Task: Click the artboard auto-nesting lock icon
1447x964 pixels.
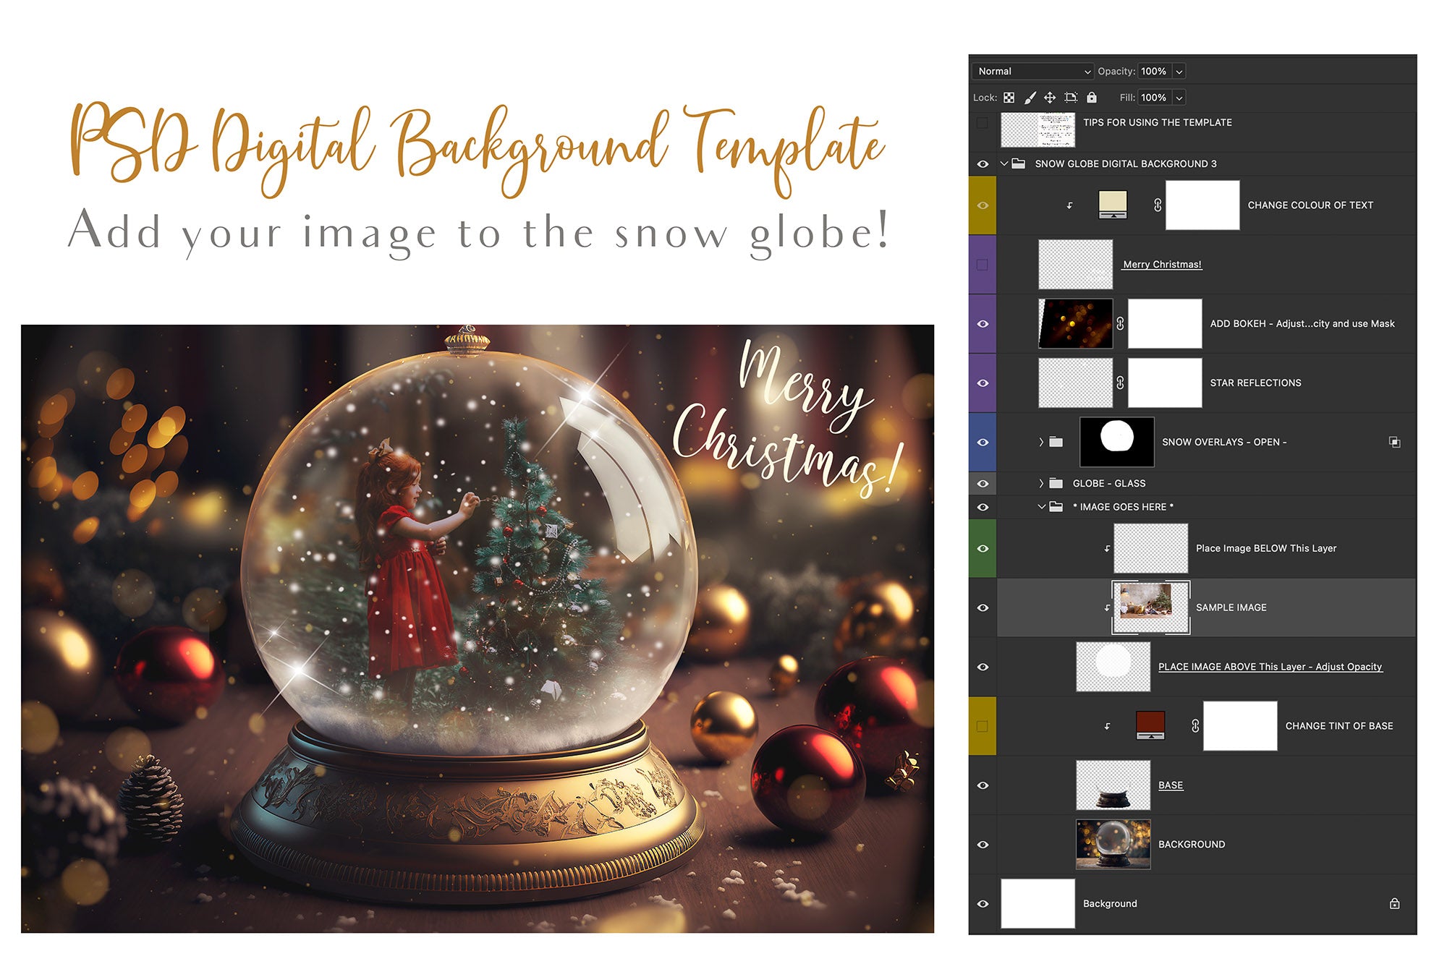Action: (x=1071, y=98)
